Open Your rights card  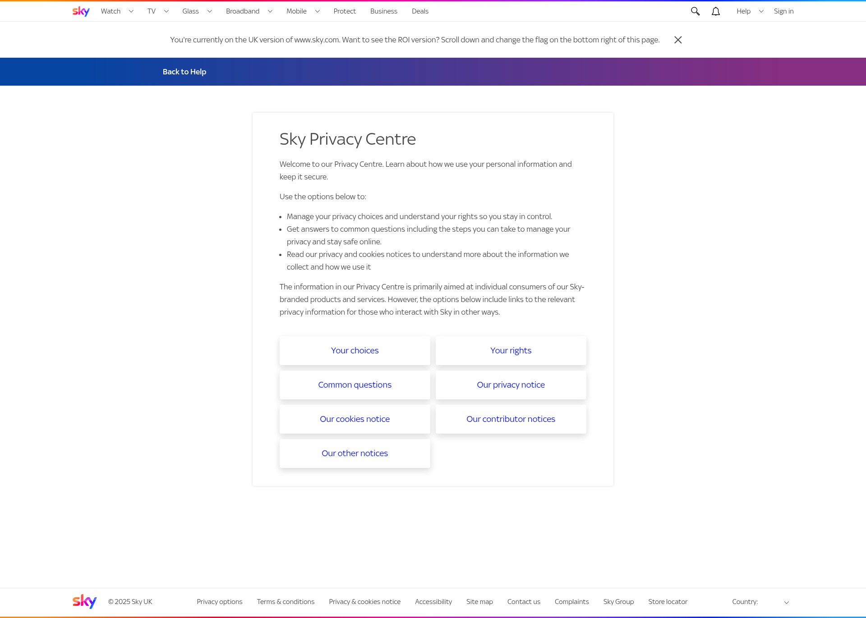coord(511,351)
